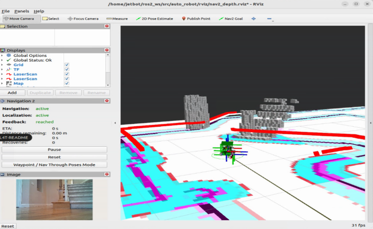
Task: Disable the TF display checkbox
Action: 67,69
